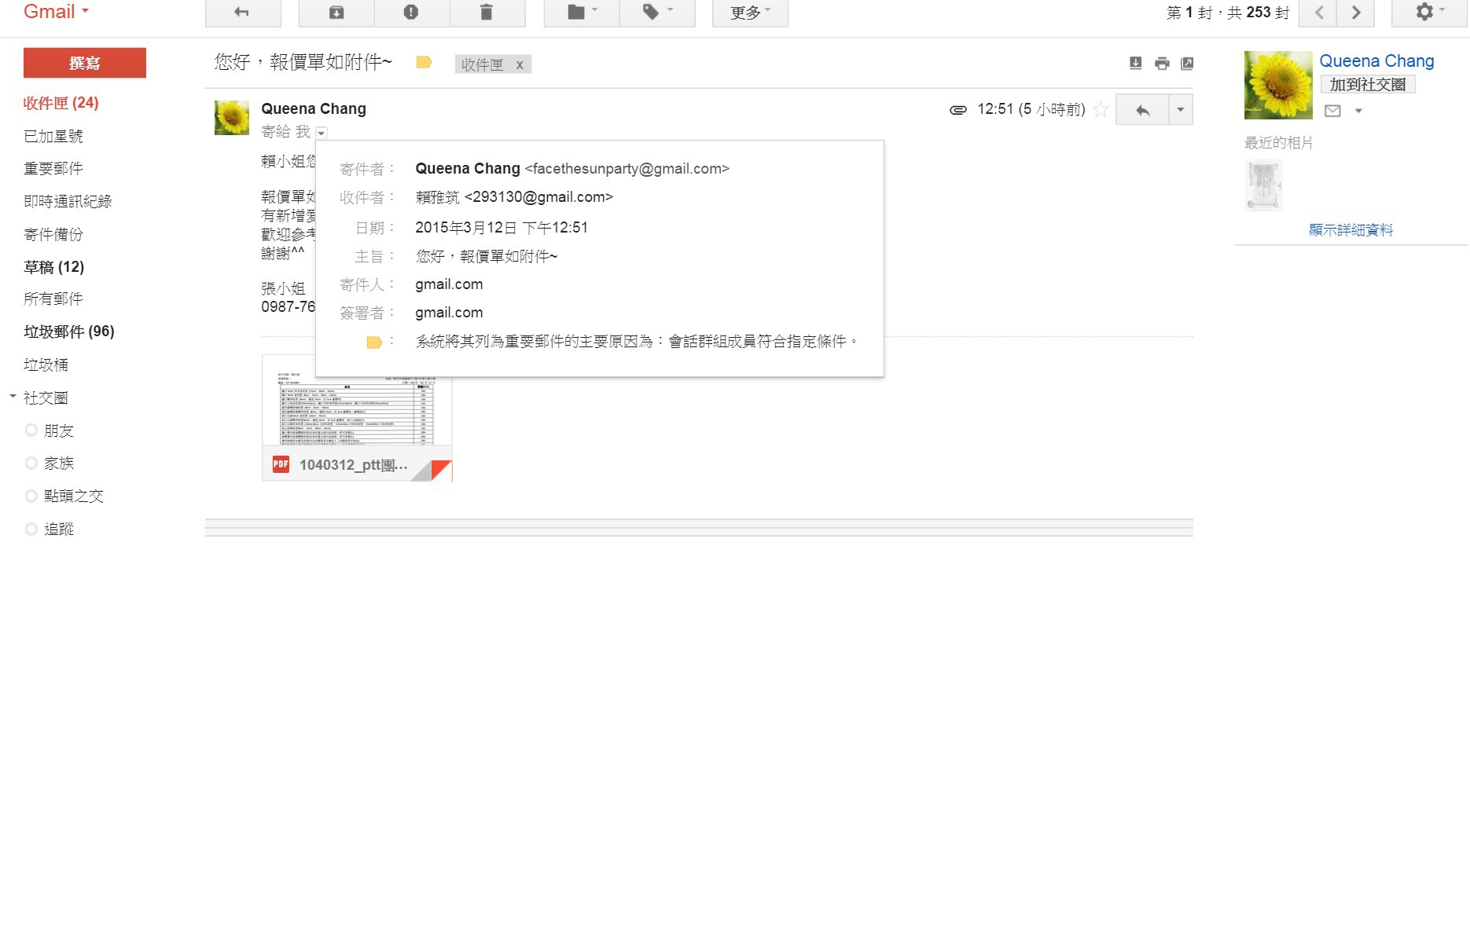Click sender's sunflower avatar in message
Image resolution: width=1470 pixels, height=938 pixels.
[232, 118]
